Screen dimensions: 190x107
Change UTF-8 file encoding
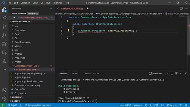(148, 105)
